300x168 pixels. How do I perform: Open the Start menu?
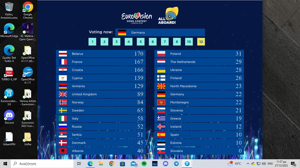[5, 164]
